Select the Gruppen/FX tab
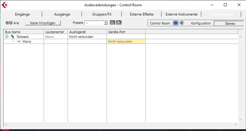246x131 pixels. 102,14
